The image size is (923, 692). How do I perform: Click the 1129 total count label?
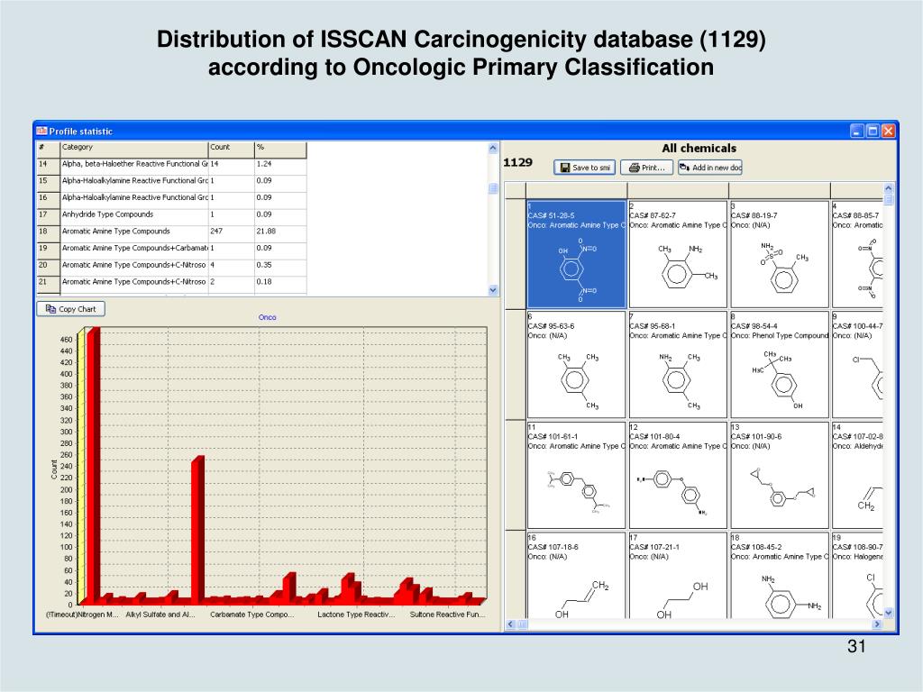pyautogui.click(x=517, y=163)
